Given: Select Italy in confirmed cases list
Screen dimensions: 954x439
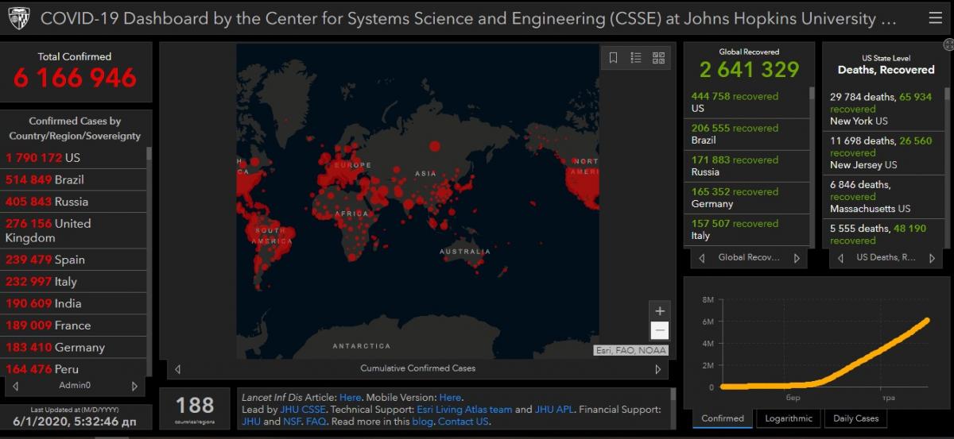Looking at the screenshot, I should click(x=73, y=281).
